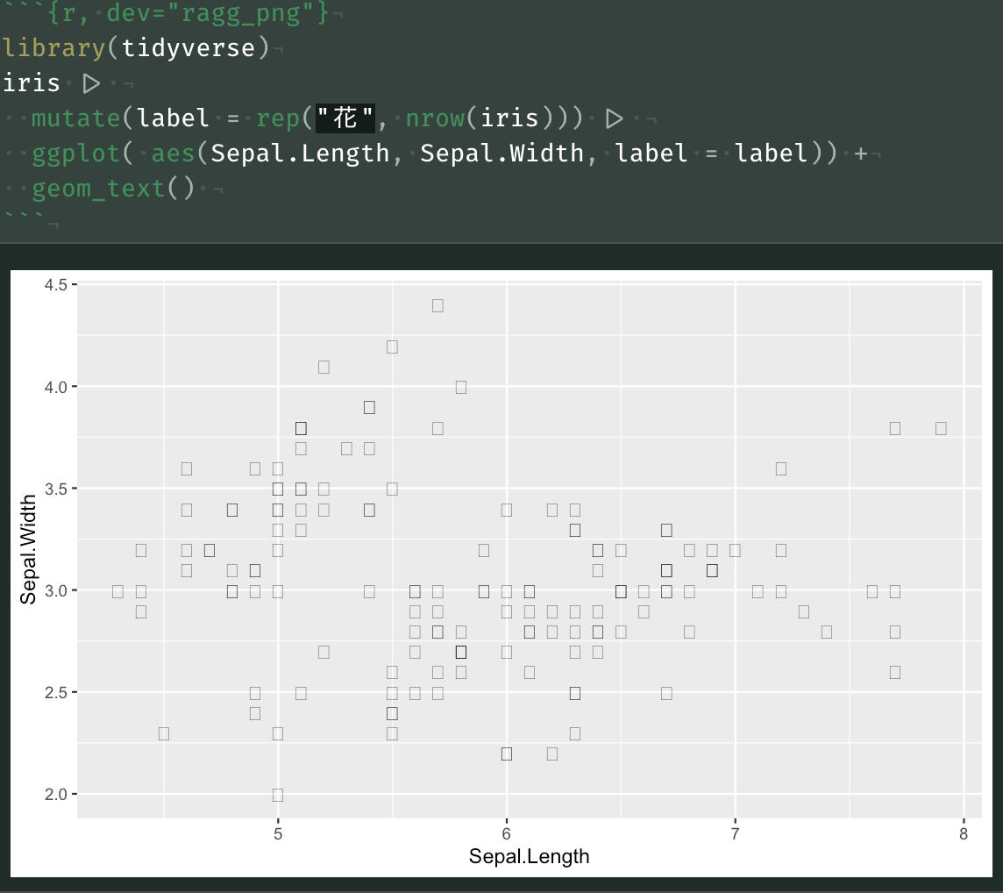Viewport: 1003px width, 893px height.
Task: Click the 2.0 y-axis tick label
Action: coord(55,795)
